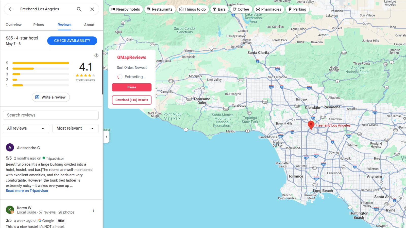
Task: Open the All reviews dropdown
Action: (x=26, y=128)
